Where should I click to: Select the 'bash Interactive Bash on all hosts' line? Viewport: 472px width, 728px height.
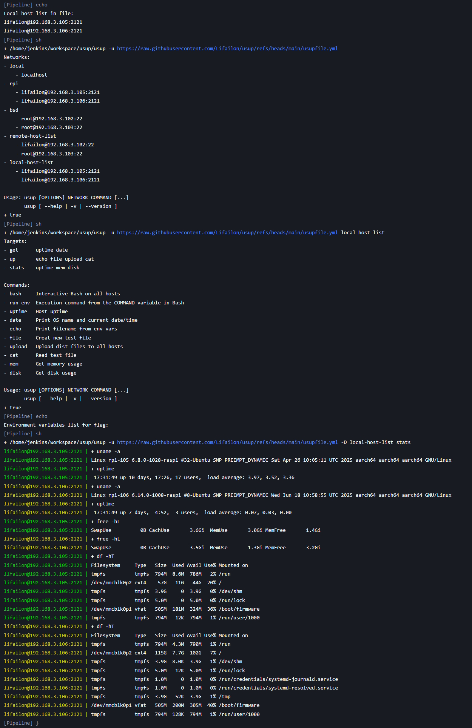[62, 293]
